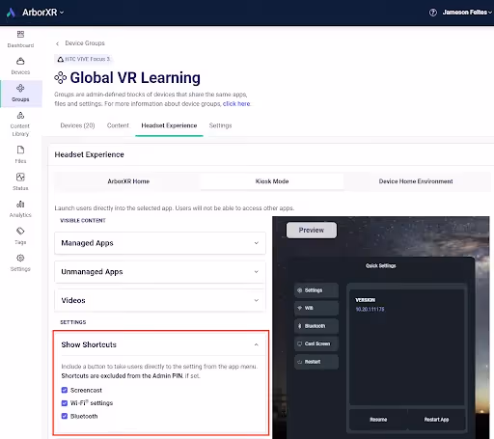Click the version number 10.20.111175
The image size is (494, 439).
[370, 310]
